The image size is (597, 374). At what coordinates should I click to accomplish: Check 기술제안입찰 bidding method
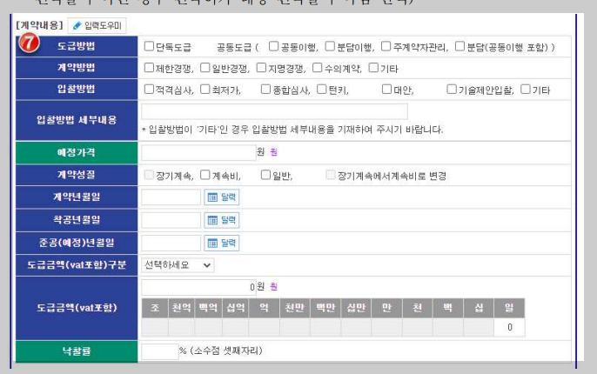coord(452,89)
